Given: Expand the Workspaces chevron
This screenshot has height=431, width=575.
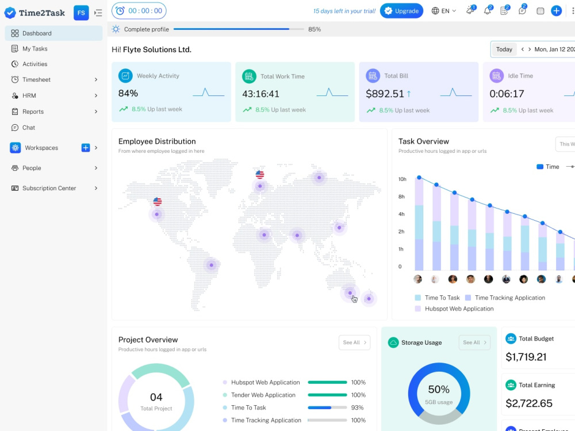Looking at the screenshot, I should coord(96,148).
